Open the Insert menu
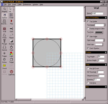This screenshot has width=108, height=104. tap(14, 4)
